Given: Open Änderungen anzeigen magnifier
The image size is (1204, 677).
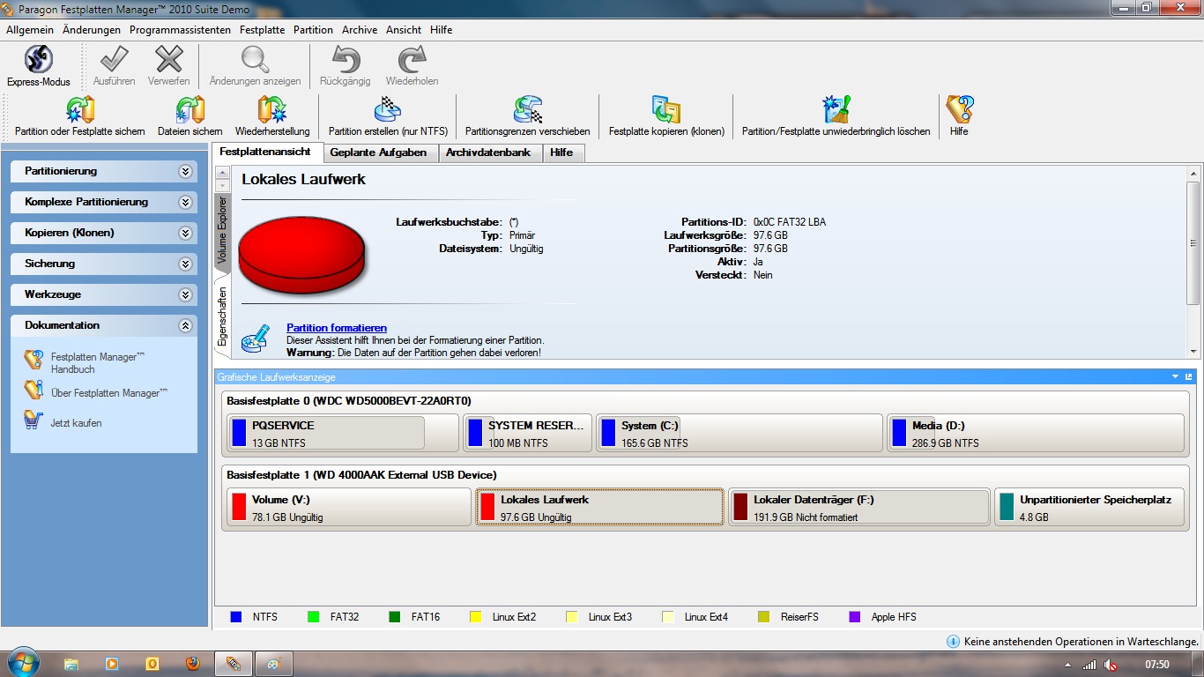Looking at the screenshot, I should coord(256,59).
